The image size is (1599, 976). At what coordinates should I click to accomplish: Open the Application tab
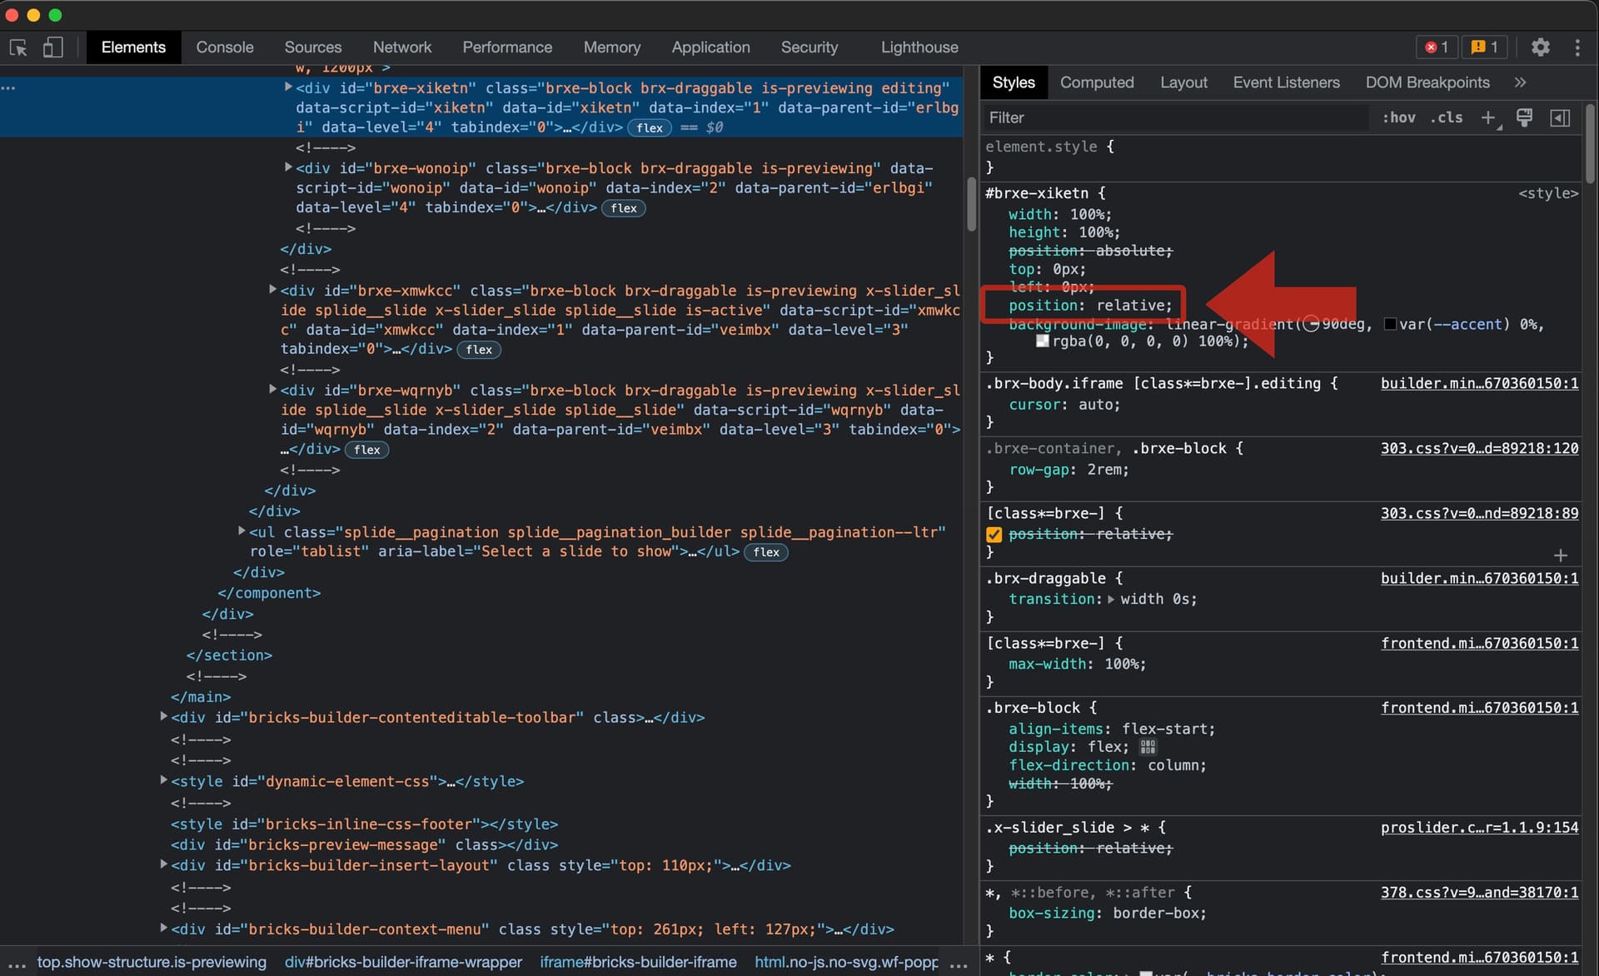711,47
